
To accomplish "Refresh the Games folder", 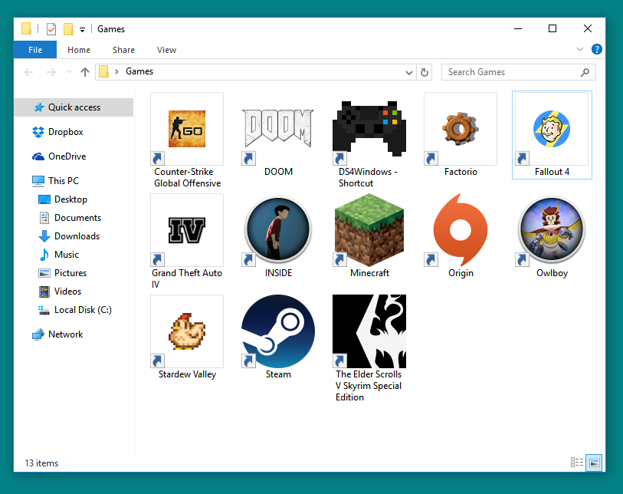I will (425, 72).
